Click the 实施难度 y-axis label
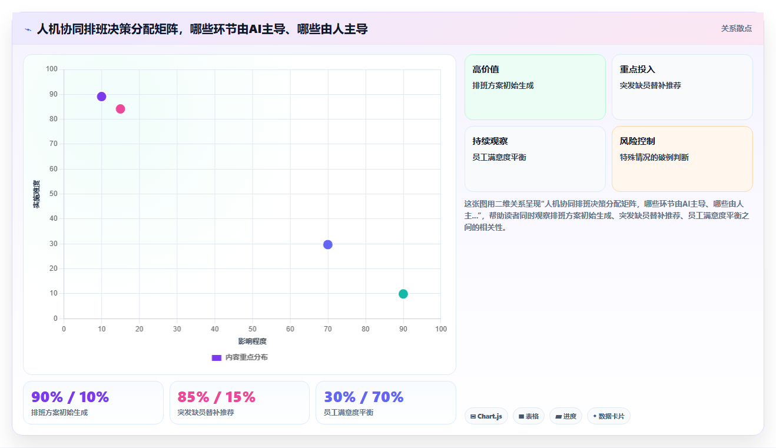Viewport: 776px width, 448px height. (37, 194)
